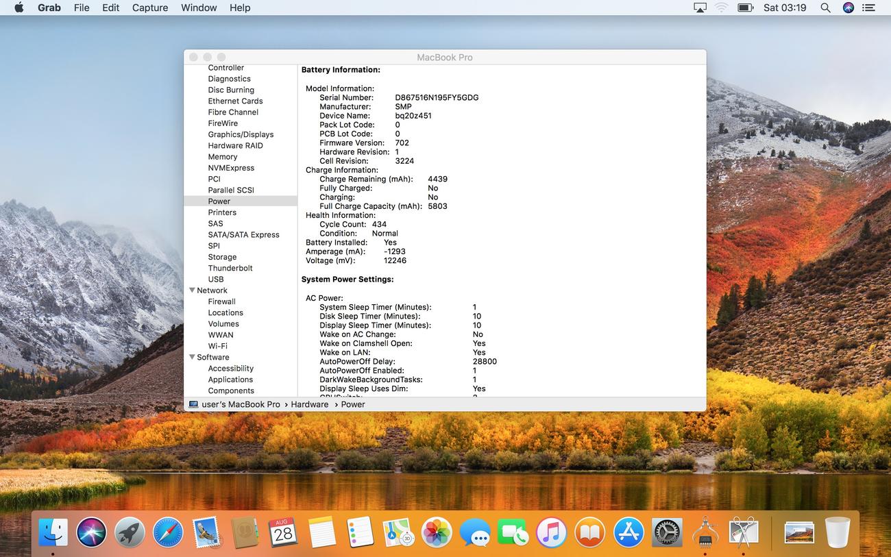The width and height of the screenshot is (891, 557).
Task: Open Reminders app in the Dock
Action: point(360,532)
